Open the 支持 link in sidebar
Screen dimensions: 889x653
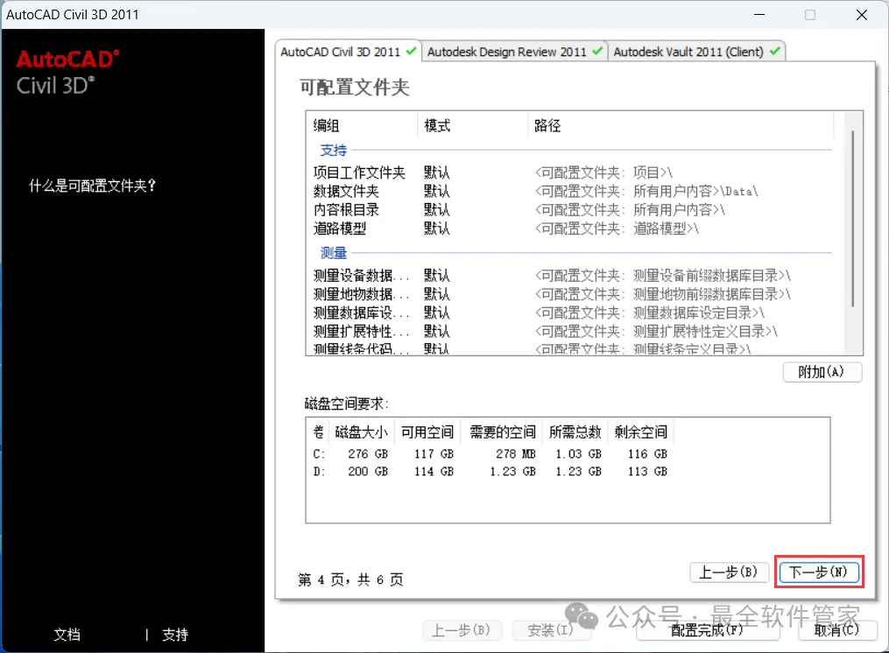174,635
